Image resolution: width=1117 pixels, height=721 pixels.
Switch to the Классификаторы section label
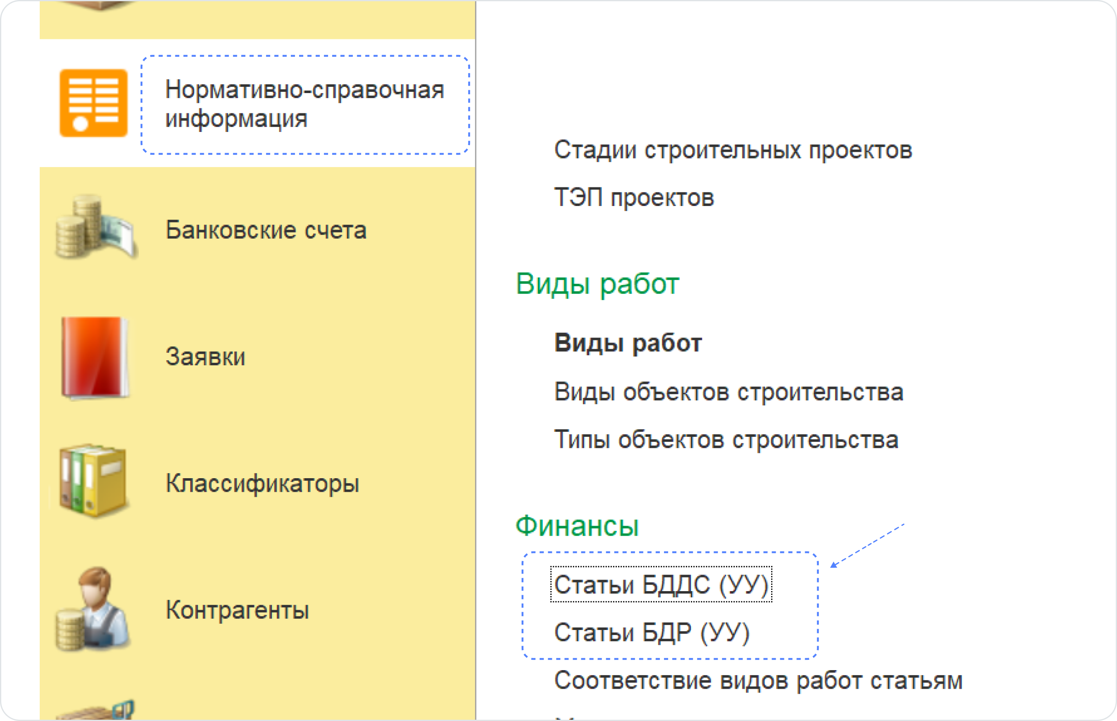click(x=262, y=483)
